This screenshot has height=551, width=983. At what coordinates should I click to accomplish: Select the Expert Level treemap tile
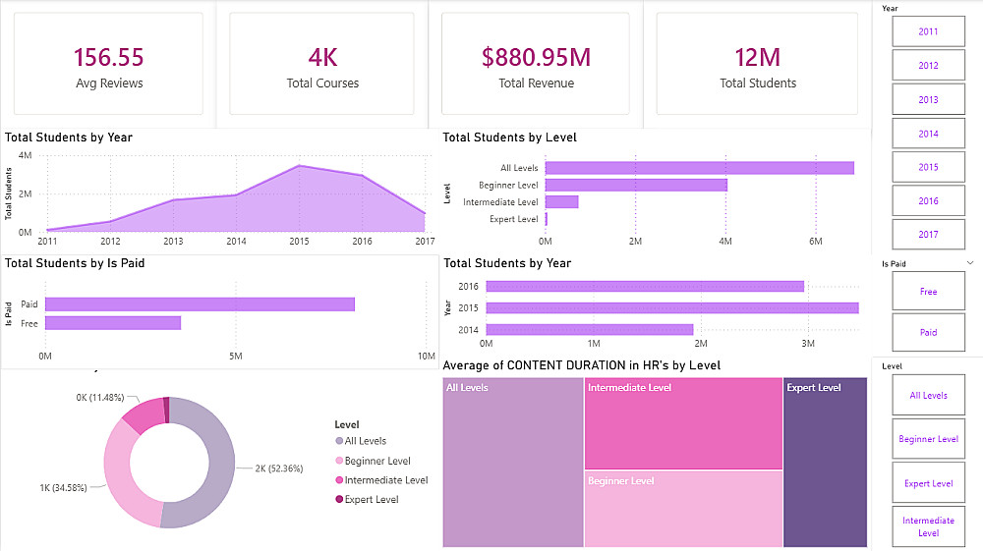tap(825, 462)
